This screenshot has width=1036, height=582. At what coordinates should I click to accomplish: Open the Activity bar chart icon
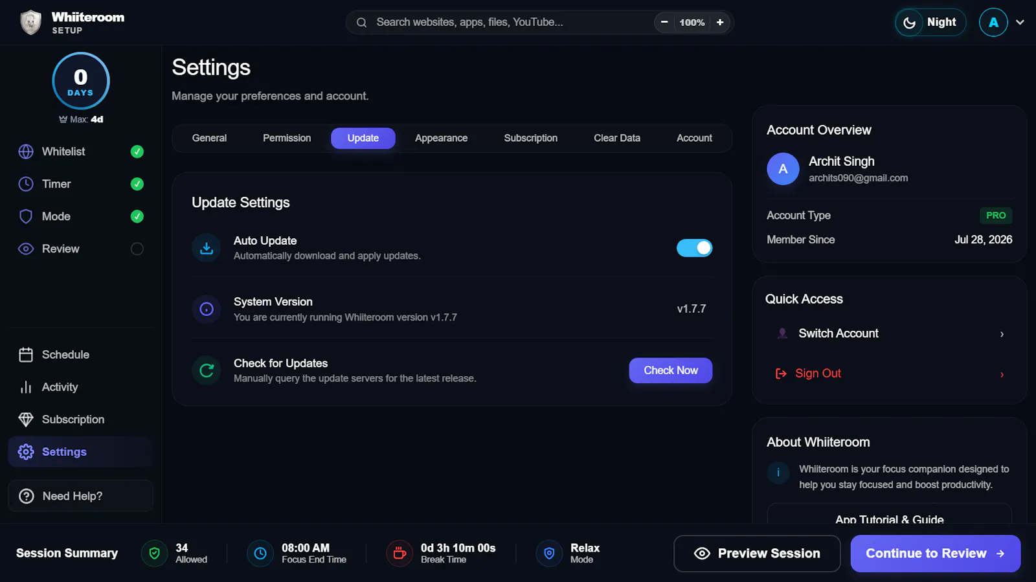click(26, 387)
